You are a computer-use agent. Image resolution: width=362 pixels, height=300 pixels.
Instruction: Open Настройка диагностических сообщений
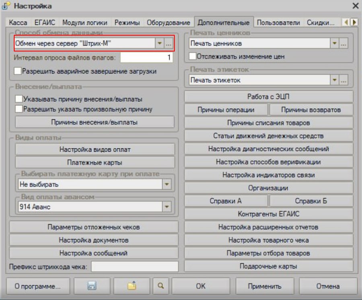pyautogui.click(x=269, y=149)
